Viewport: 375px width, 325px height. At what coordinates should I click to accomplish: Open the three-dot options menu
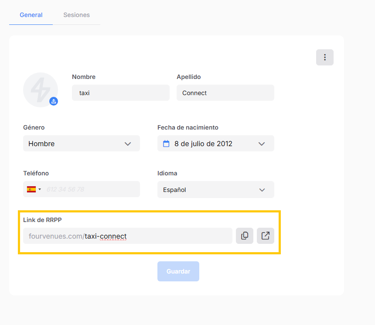pos(324,58)
